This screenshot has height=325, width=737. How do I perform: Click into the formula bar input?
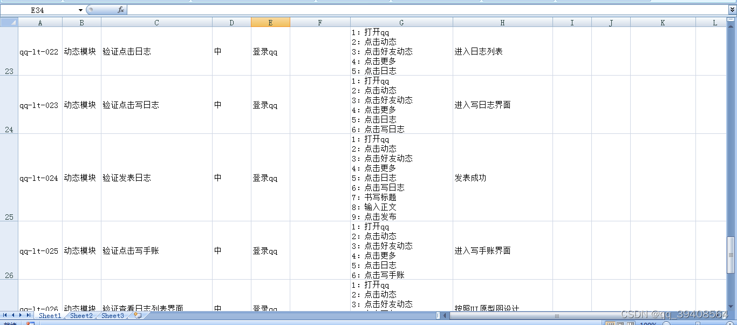point(427,10)
